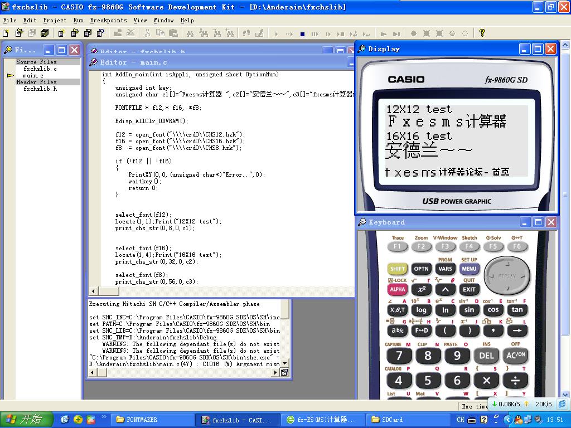Screen dimensions: 571x428
Task: Click the Save Project toolbar icon
Action: click(x=88, y=33)
